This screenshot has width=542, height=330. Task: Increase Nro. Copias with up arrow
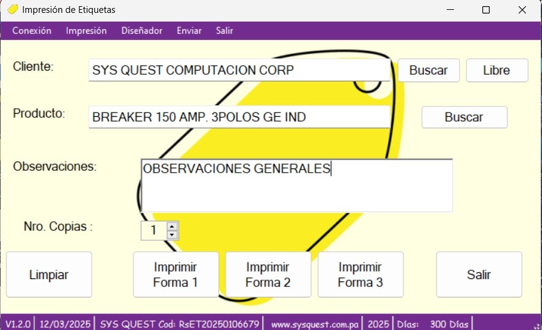click(172, 226)
